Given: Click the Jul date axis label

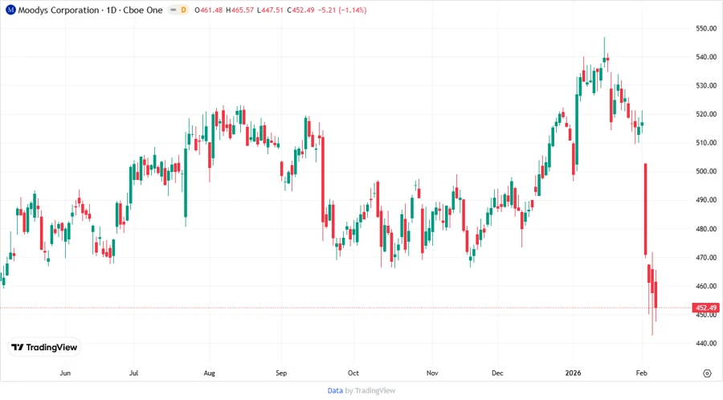Looking at the screenshot, I should [x=133, y=373].
